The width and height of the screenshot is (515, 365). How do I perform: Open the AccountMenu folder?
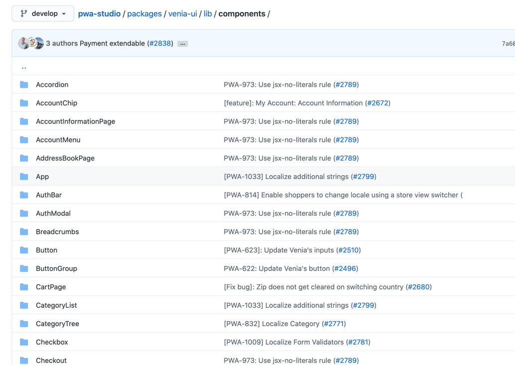[x=58, y=140]
